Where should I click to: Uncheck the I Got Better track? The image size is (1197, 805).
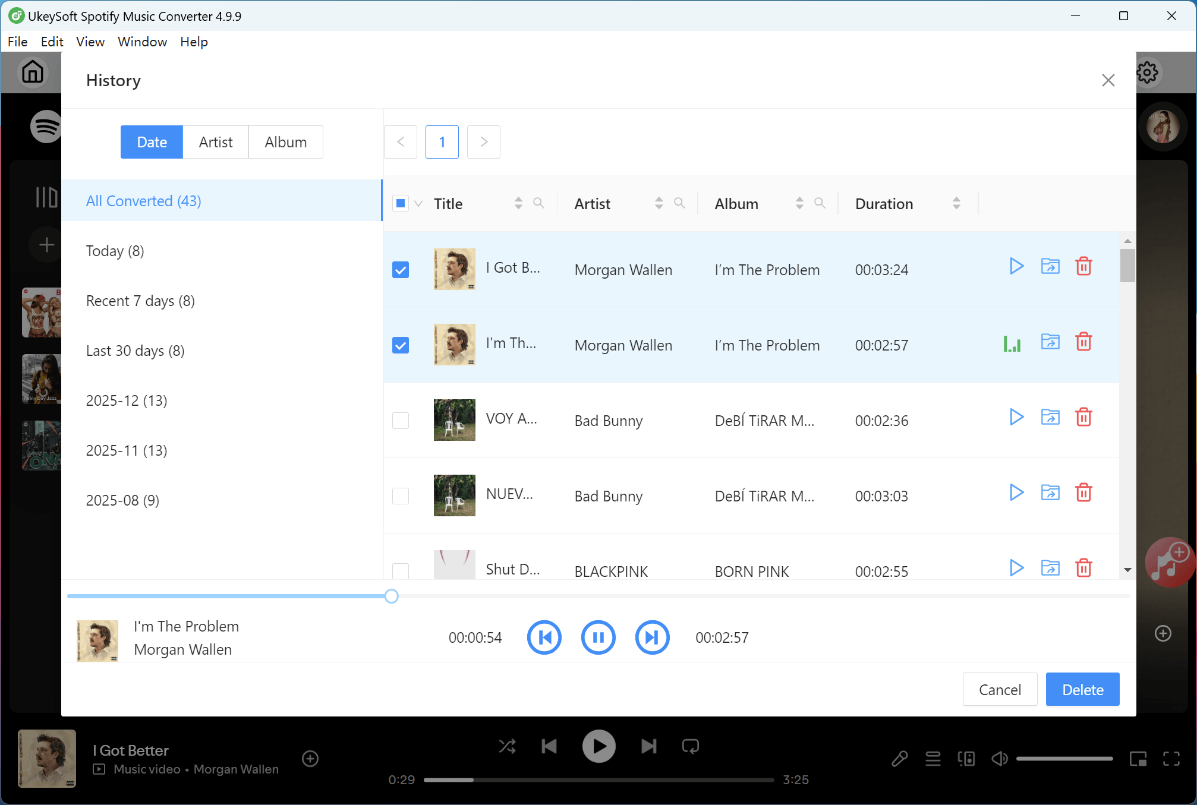pyautogui.click(x=401, y=269)
